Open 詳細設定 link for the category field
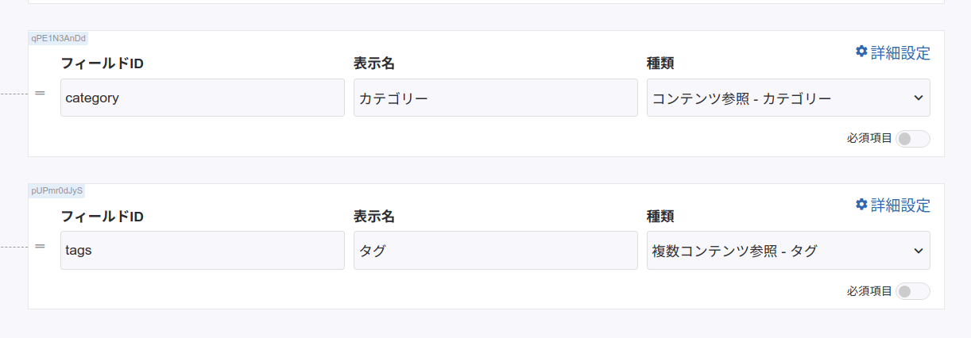Viewport: 971px width, 338px height. [899, 53]
